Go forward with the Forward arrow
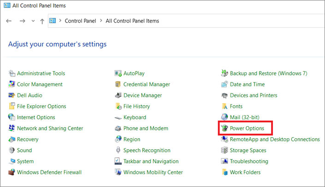The image size is (325, 187). point(22,21)
